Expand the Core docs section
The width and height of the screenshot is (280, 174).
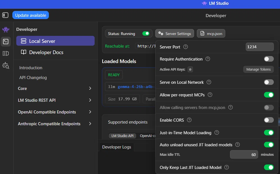pos(55,88)
